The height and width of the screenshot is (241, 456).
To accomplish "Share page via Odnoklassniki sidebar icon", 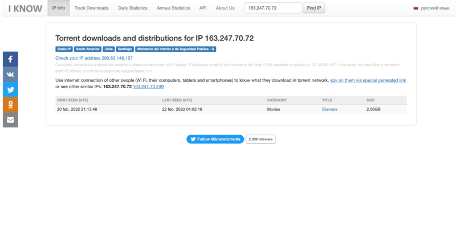I will 10,105.
